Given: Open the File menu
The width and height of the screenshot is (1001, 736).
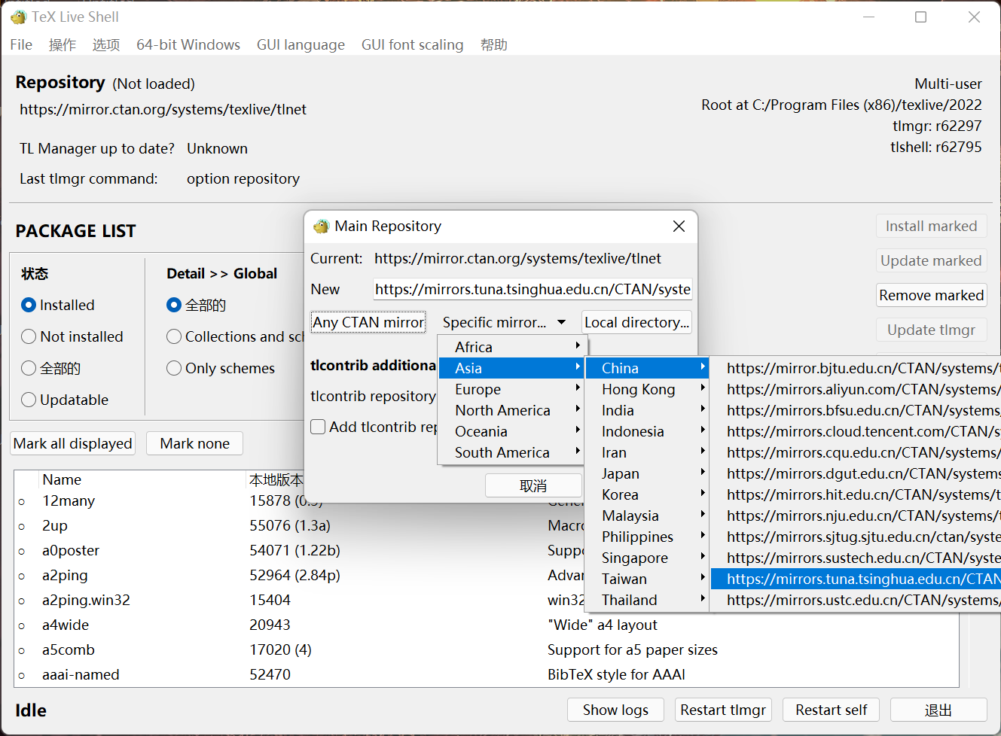Looking at the screenshot, I should point(21,44).
